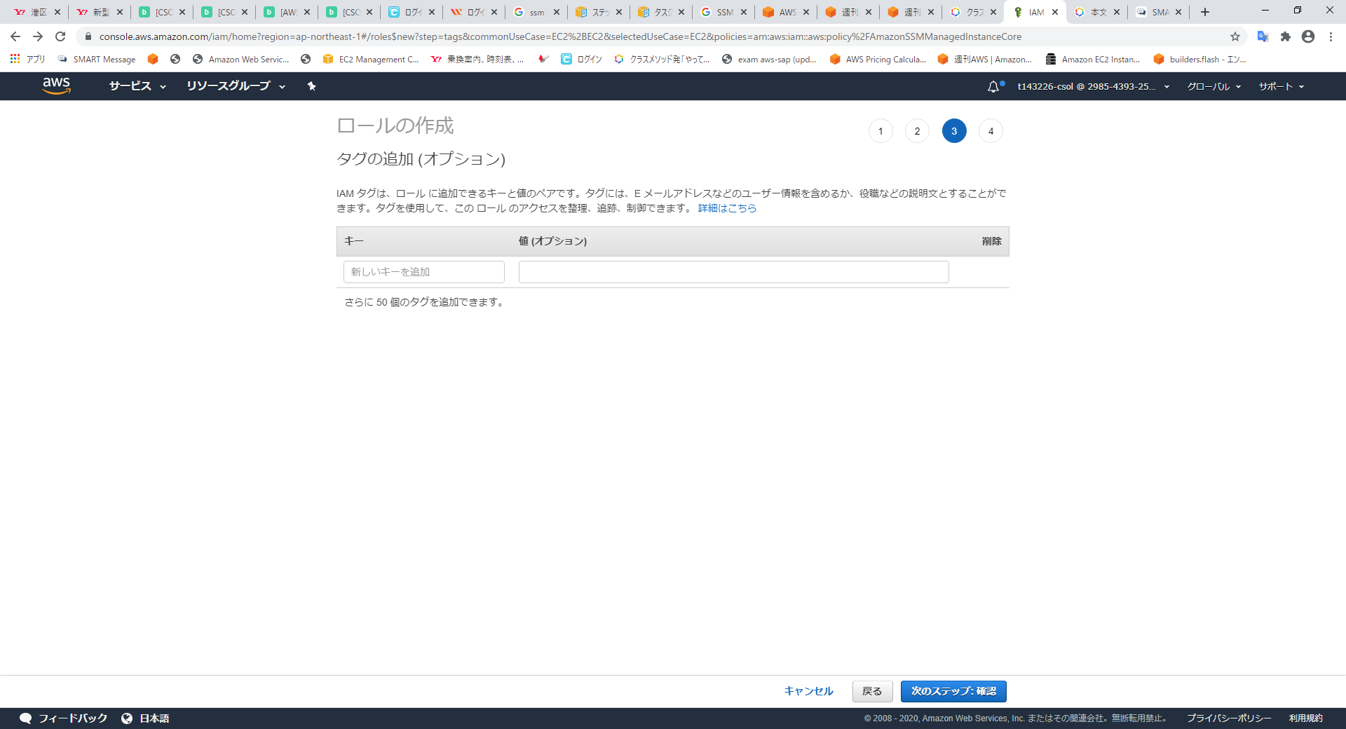Open EC2 Management C... bookmark

[372, 60]
